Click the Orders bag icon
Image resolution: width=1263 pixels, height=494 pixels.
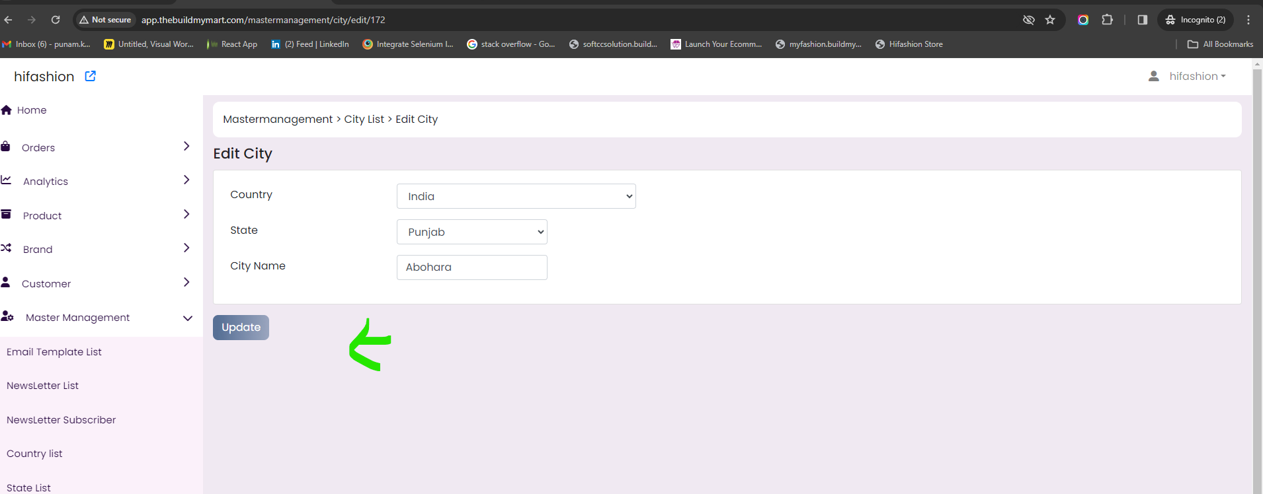pyautogui.click(x=5, y=147)
